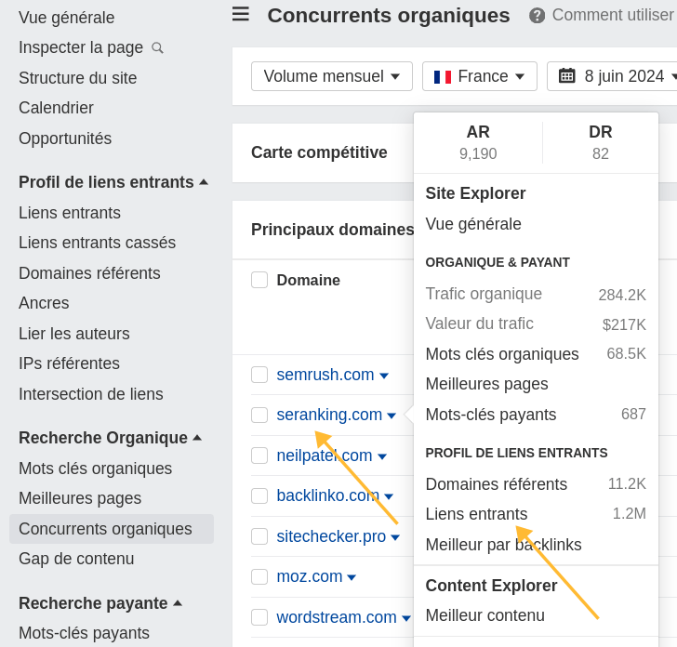Open Opportunités in sidebar
Viewport: 677px width, 647px height.
pyautogui.click(x=65, y=139)
